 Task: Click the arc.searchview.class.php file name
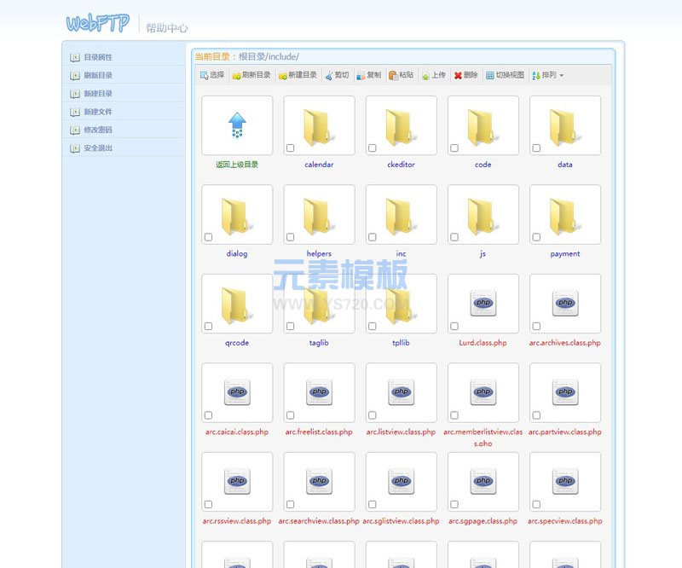(x=319, y=521)
